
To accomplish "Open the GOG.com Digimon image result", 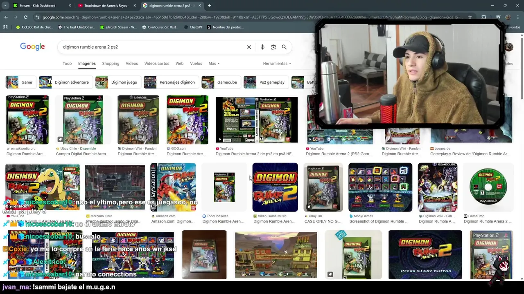I will tap(187, 120).
